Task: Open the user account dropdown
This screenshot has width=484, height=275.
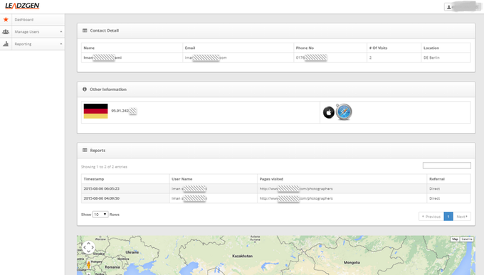Action: 462,7
